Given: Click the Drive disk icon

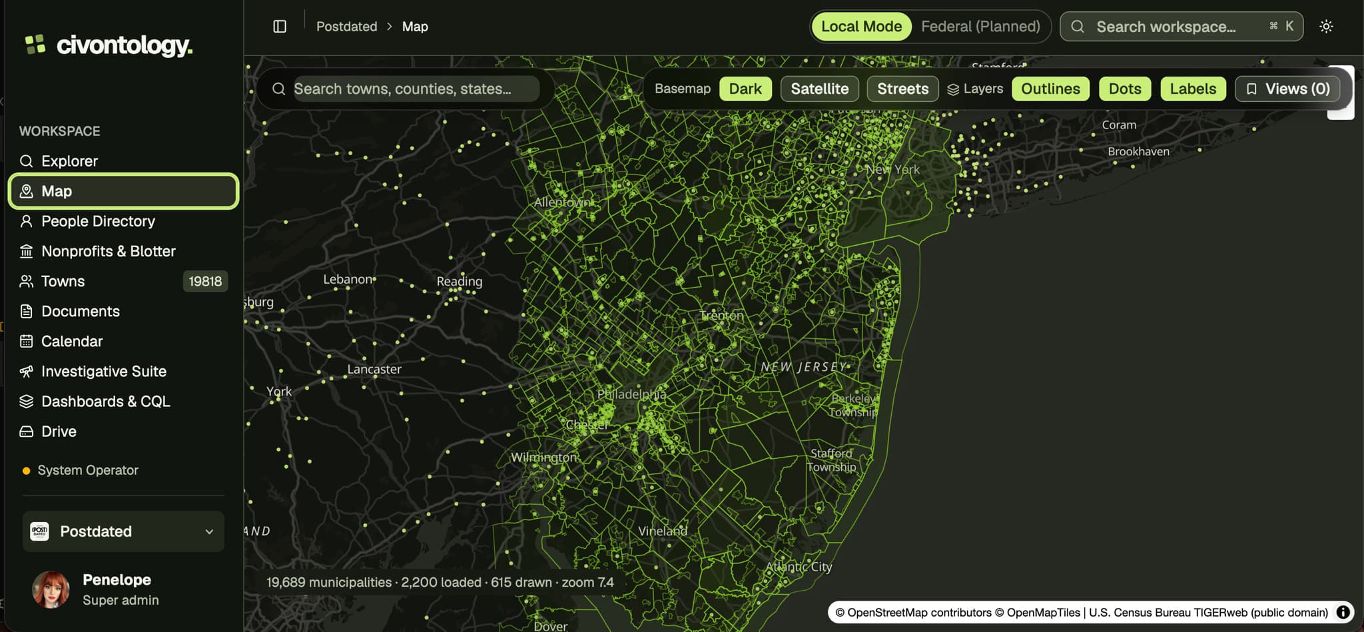Looking at the screenshot, I should [x=27, y=432].
